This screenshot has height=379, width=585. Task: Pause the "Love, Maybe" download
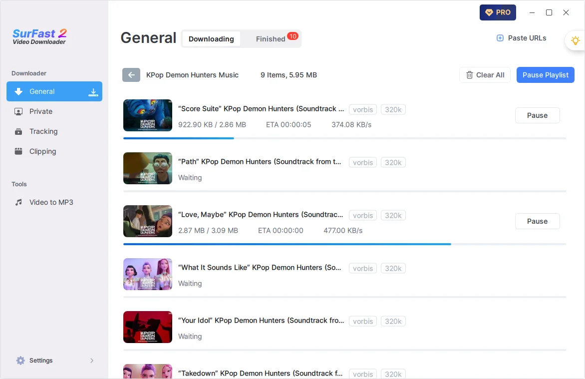coord(537,221)
